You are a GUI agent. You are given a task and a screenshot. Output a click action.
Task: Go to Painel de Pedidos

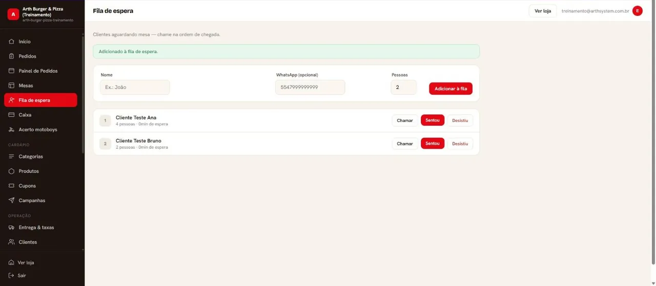point(40,71)
